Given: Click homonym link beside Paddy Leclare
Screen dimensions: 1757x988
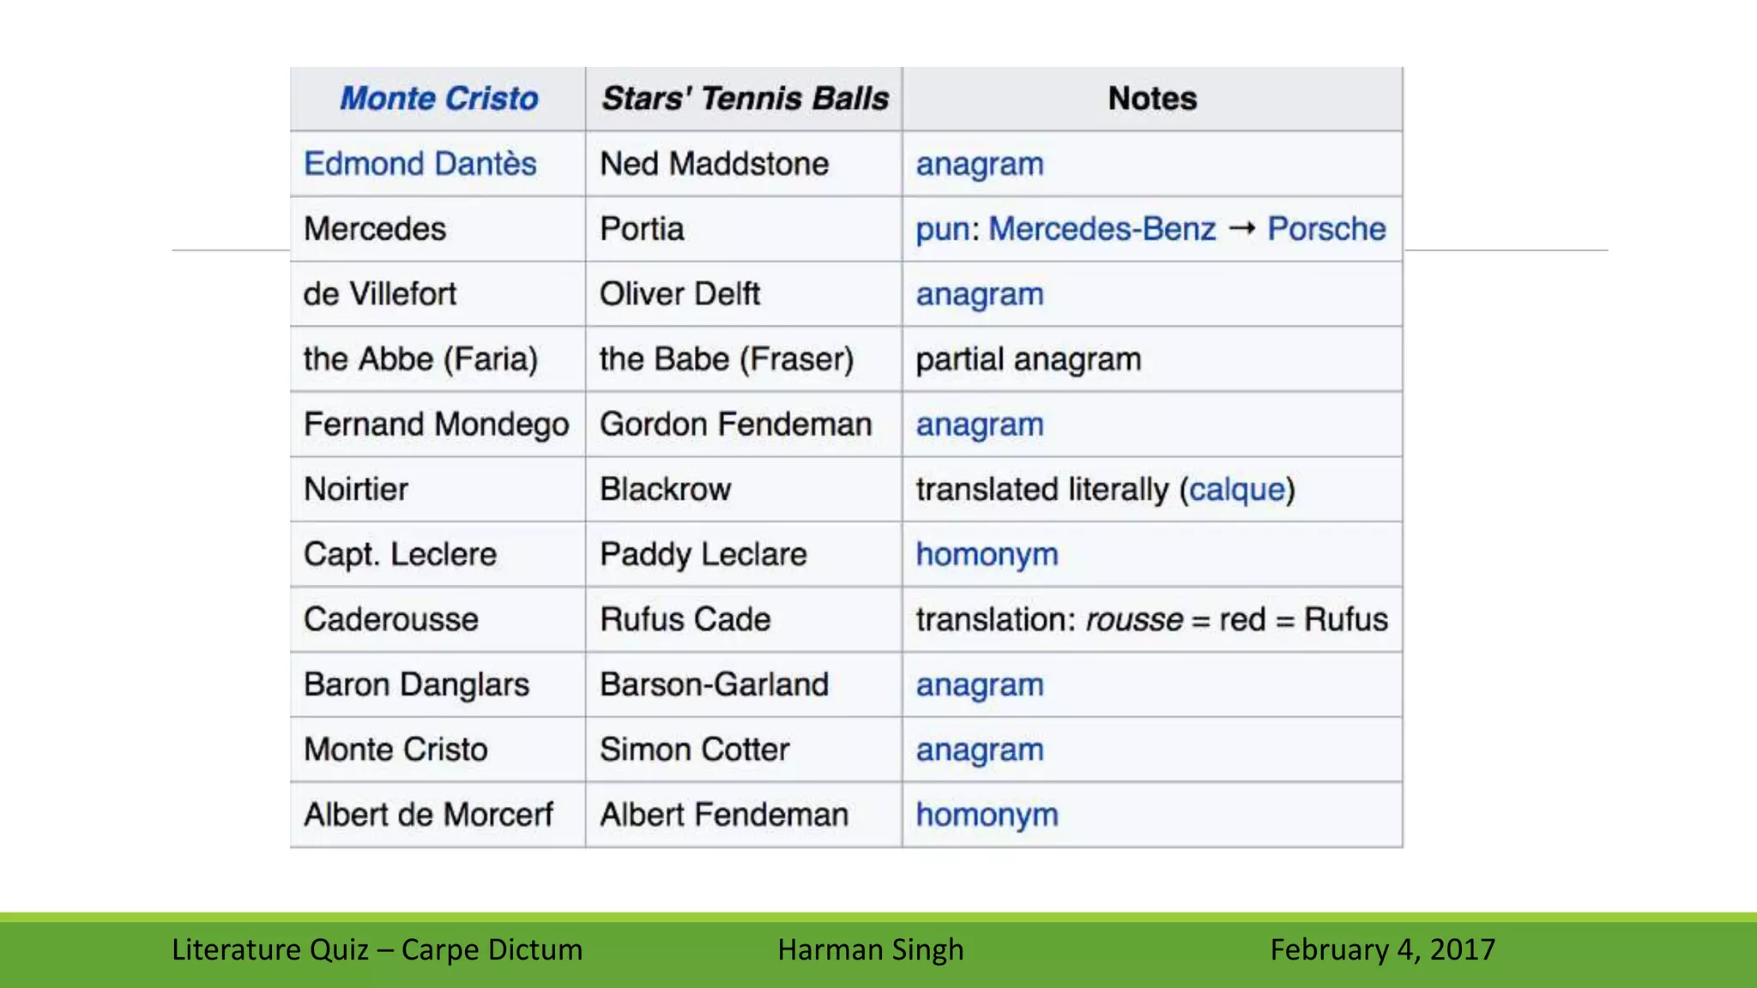Looking at the screenshot, I should [x=987, y=555].
